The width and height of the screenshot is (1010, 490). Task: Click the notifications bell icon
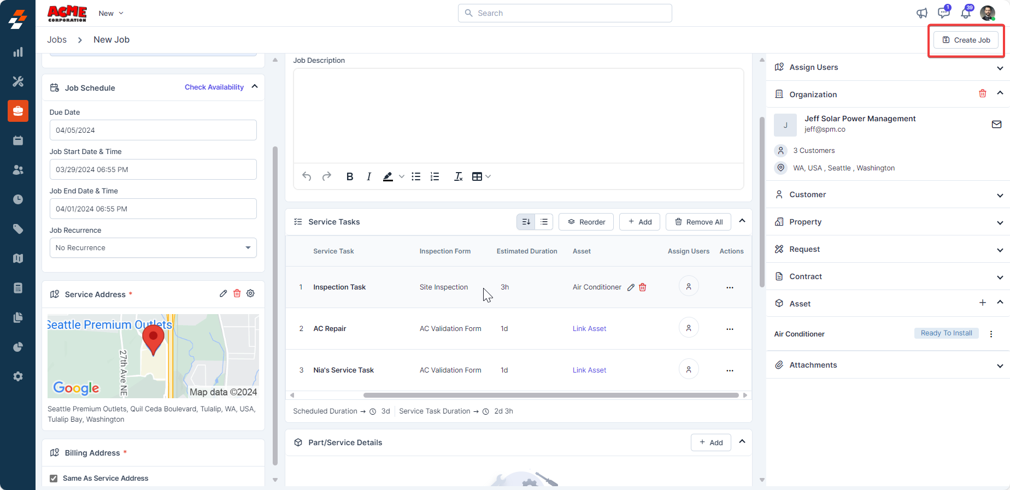coord(966,13)
